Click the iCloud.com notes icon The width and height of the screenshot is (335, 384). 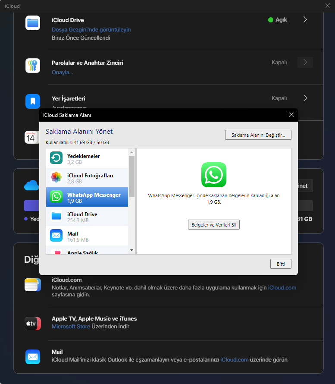pyautogui.click(x=32, y=285)
